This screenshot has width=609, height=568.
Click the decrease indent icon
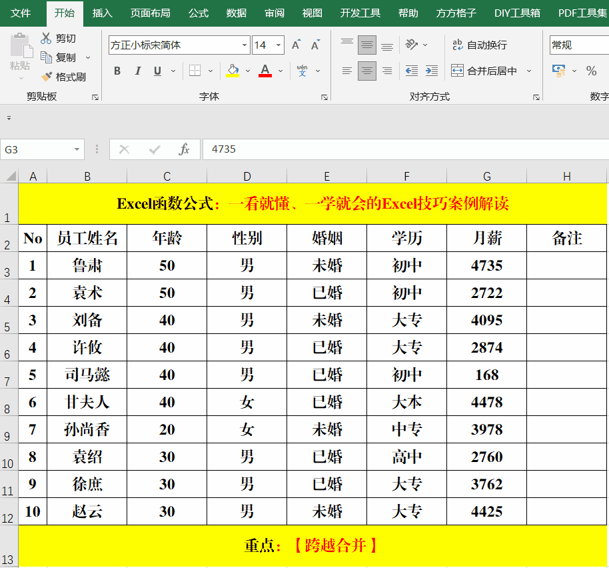tap(411, 71)
